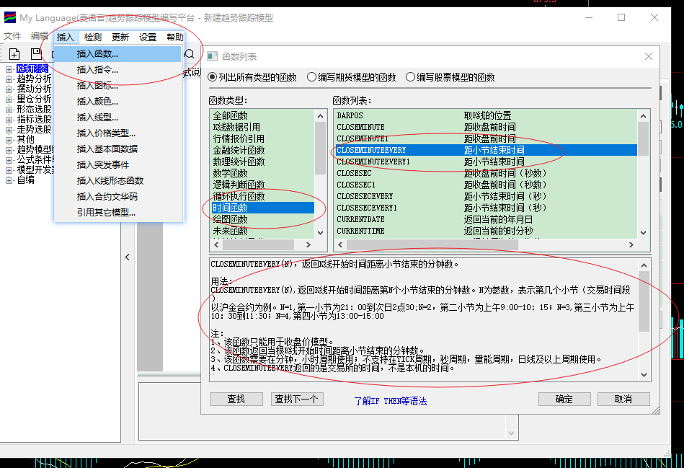Open the 检测 menu
Image resolution: width=684 pixels, height=468 pixels.
click(x=93, y=37)
